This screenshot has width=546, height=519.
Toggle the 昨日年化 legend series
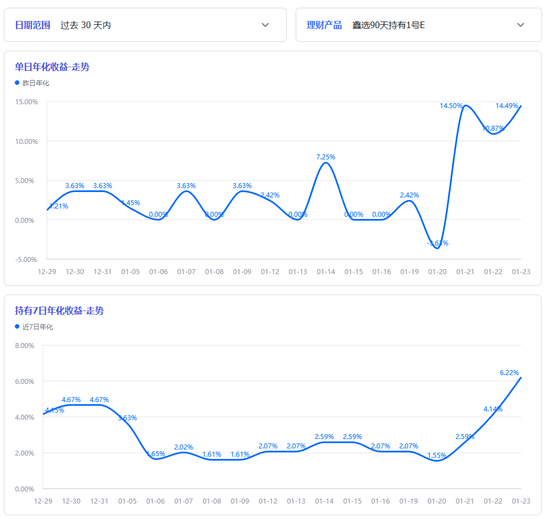pos(36,83)
